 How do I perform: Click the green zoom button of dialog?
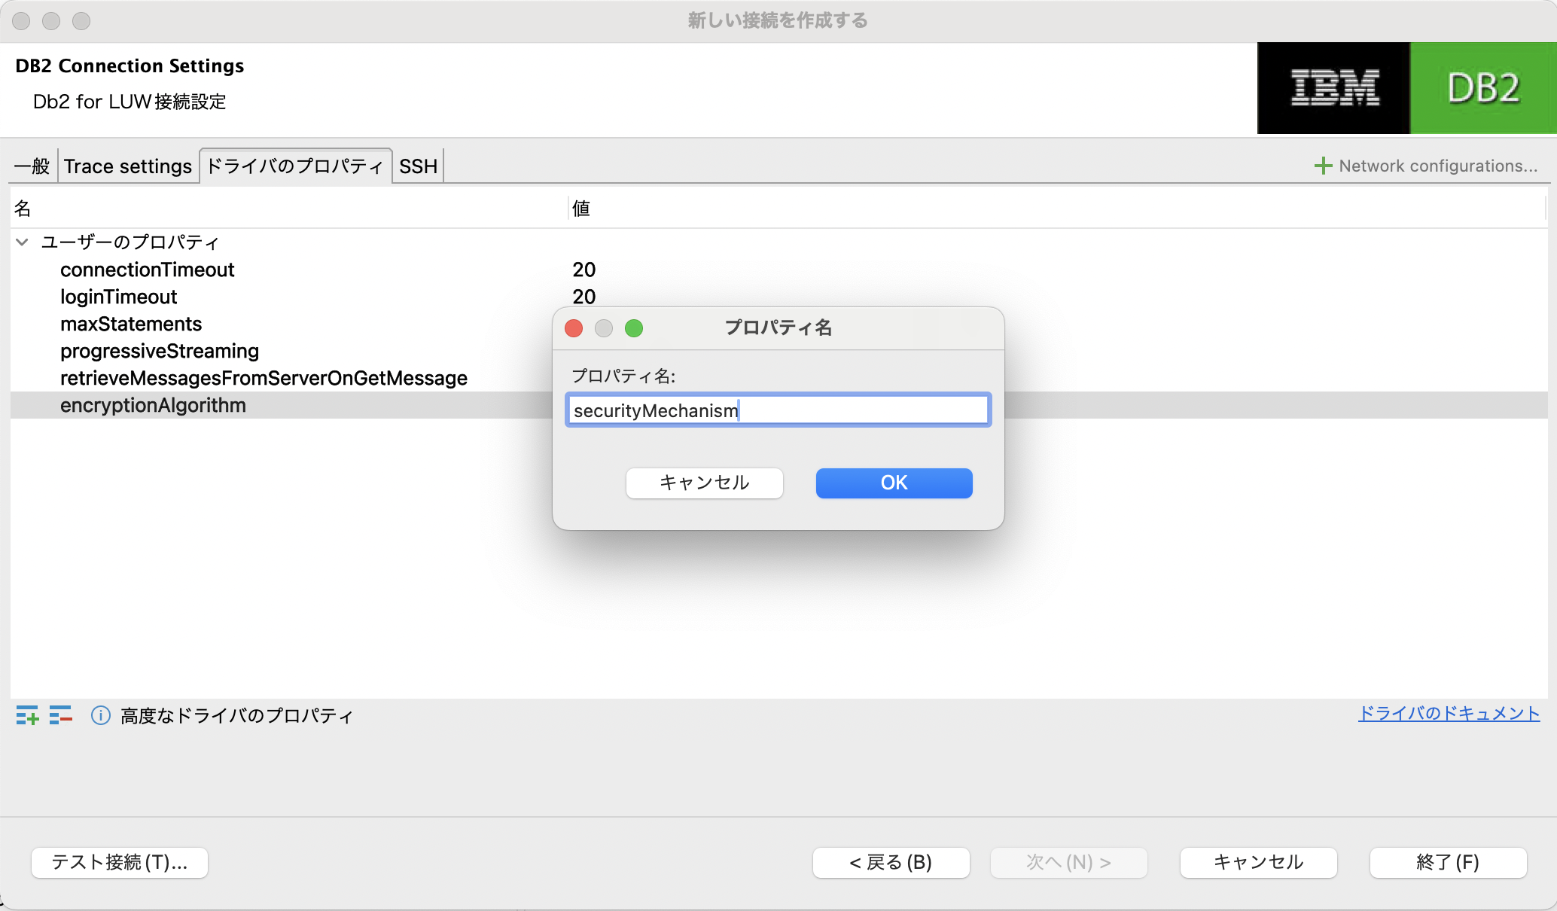click(x=634, y=328)
